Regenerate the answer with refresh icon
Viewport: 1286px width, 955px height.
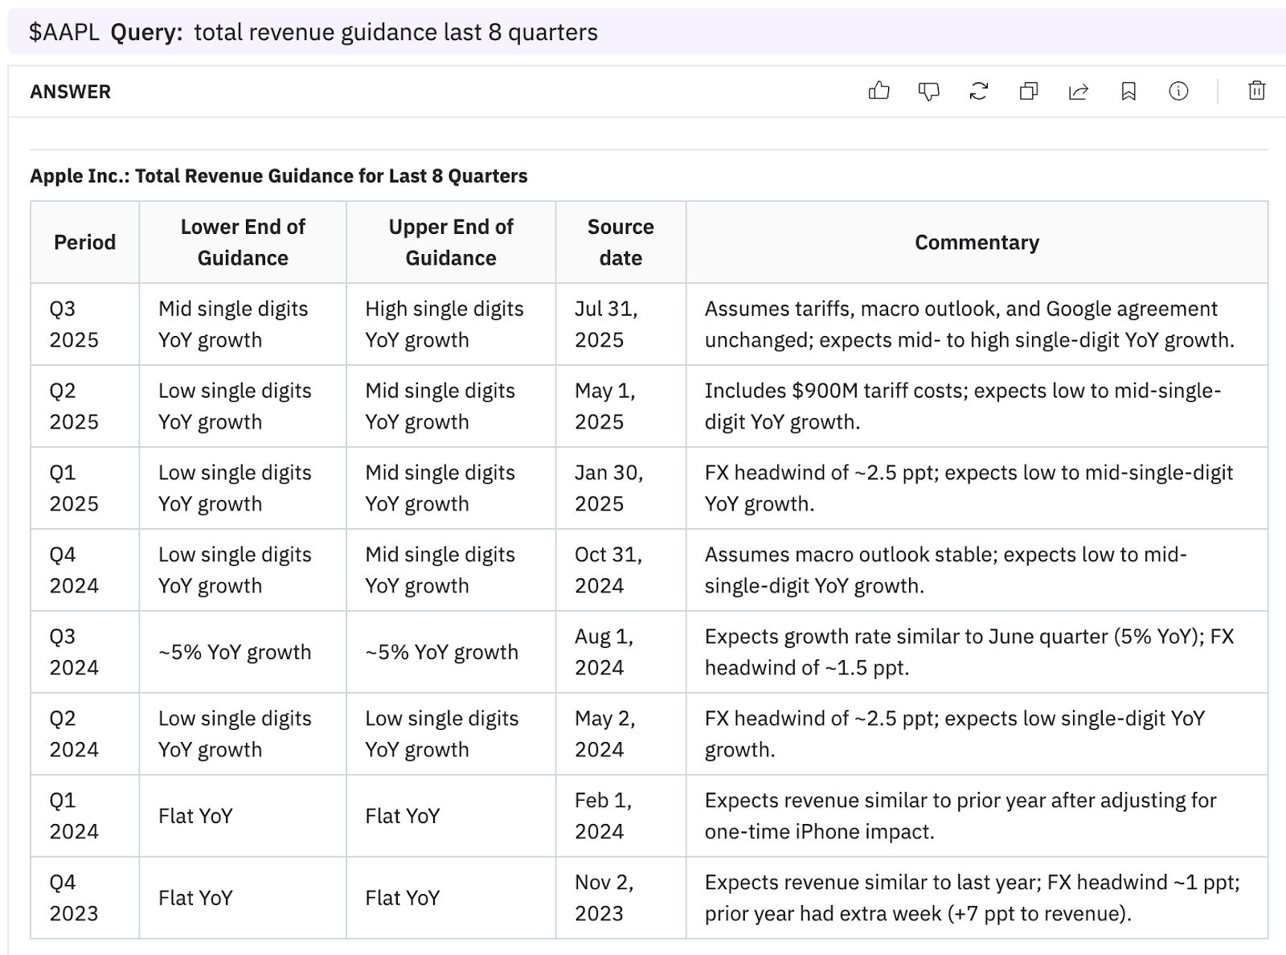coord(978,91)
